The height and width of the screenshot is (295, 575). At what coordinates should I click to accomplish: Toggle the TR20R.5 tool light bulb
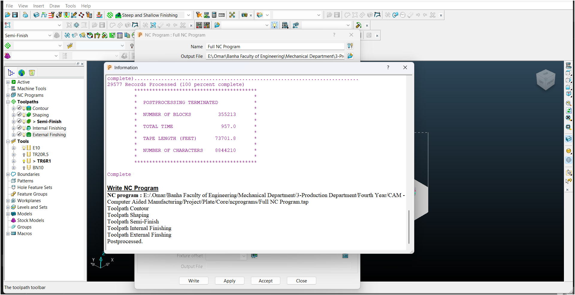pyautogui.click(x=24, y=155)
